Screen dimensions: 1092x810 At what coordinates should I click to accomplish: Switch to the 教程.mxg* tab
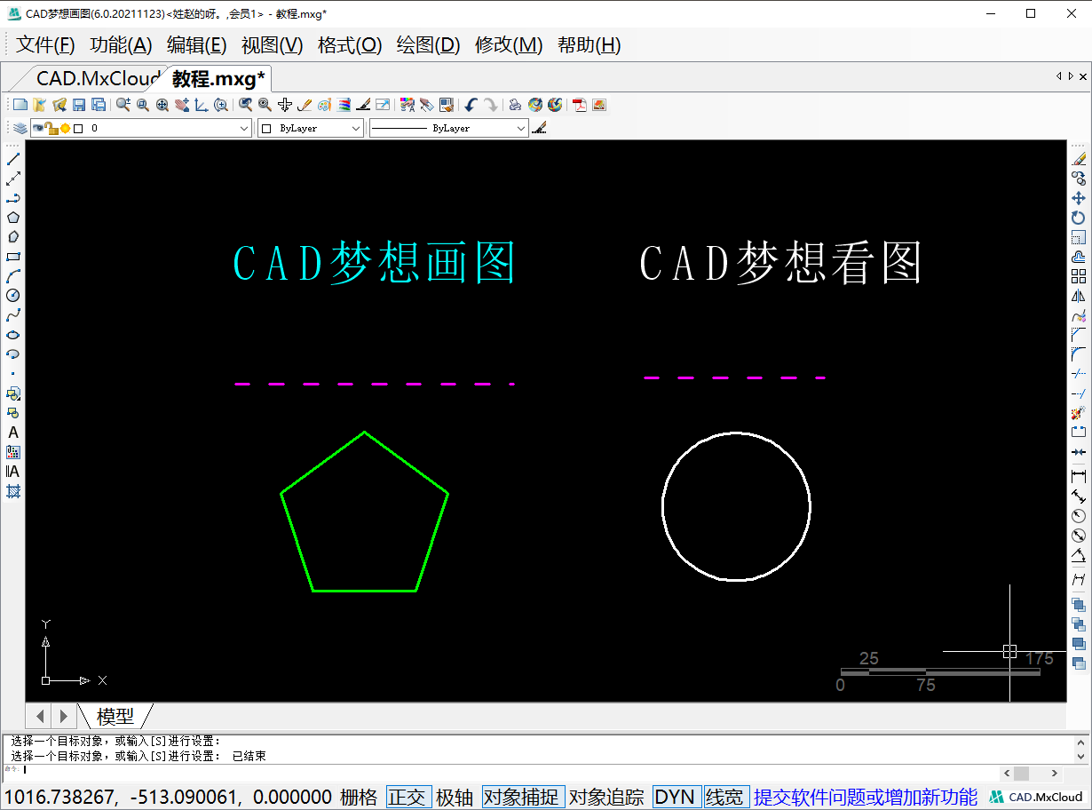[218, 79]
